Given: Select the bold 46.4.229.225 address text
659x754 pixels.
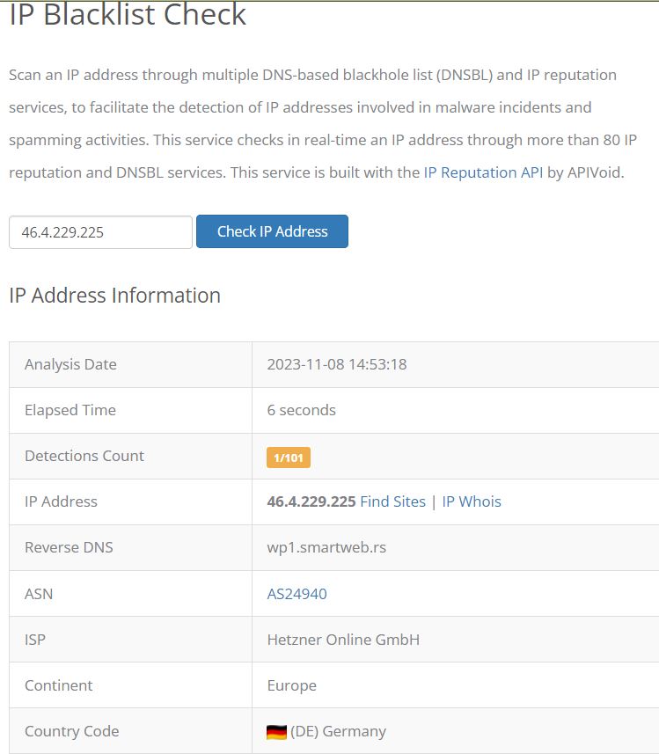Looking at the screenshot, I should pos(311,501).
